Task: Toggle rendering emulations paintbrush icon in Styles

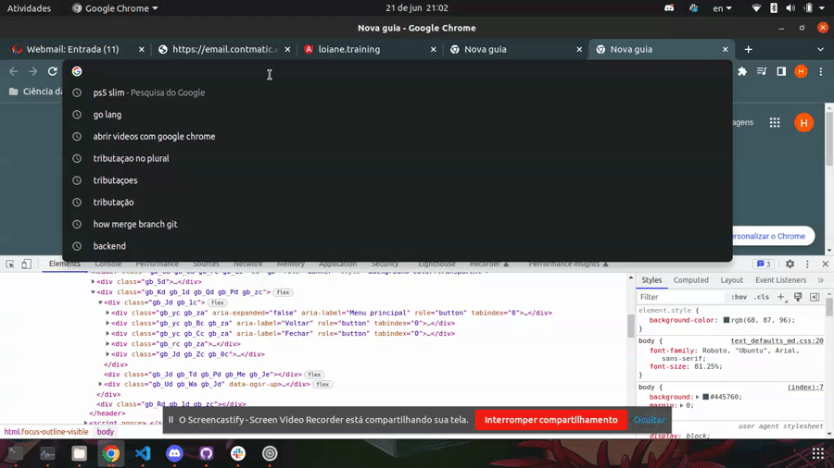Action: [798, 297]
